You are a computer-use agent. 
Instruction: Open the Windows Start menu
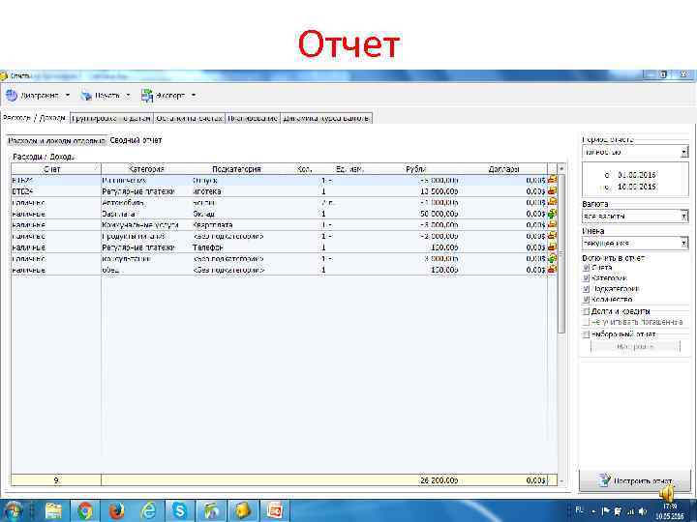click(14, 511)
